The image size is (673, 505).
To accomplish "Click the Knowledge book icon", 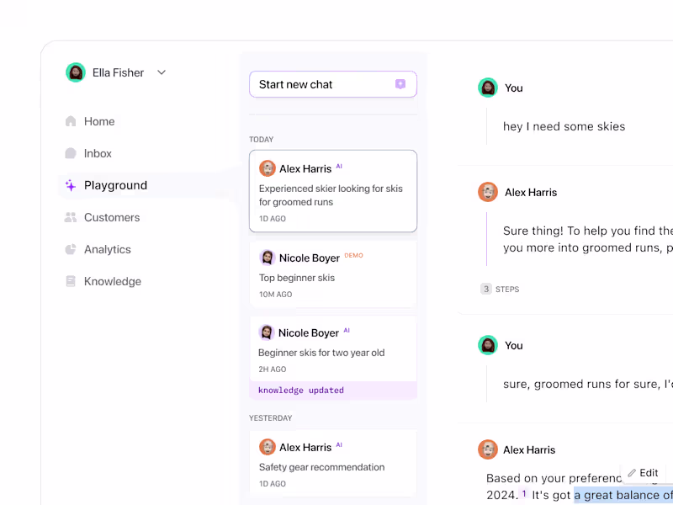I will tap(71, 281).
